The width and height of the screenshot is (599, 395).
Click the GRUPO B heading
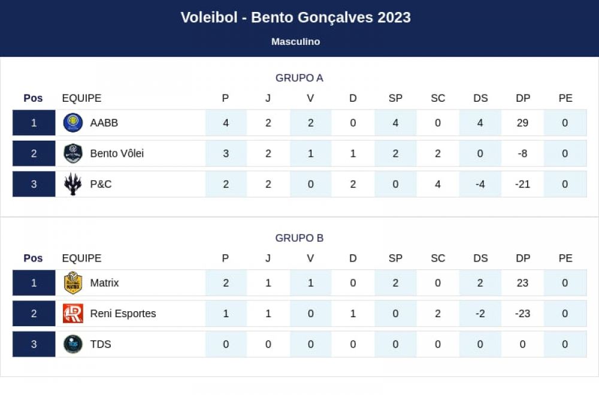coord(299,238)
